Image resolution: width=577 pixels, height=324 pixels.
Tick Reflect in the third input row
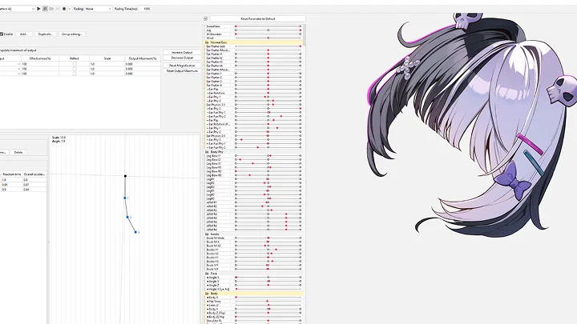(x=75, y=74)
